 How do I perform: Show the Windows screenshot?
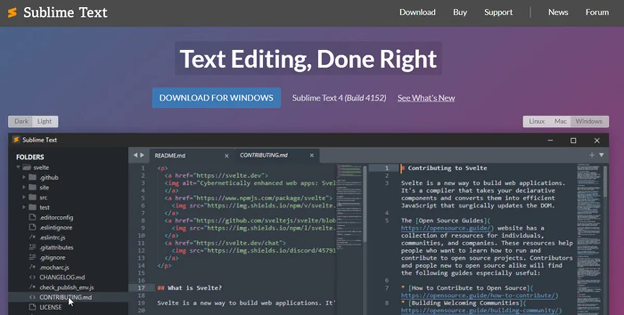[x=589, y=121]
